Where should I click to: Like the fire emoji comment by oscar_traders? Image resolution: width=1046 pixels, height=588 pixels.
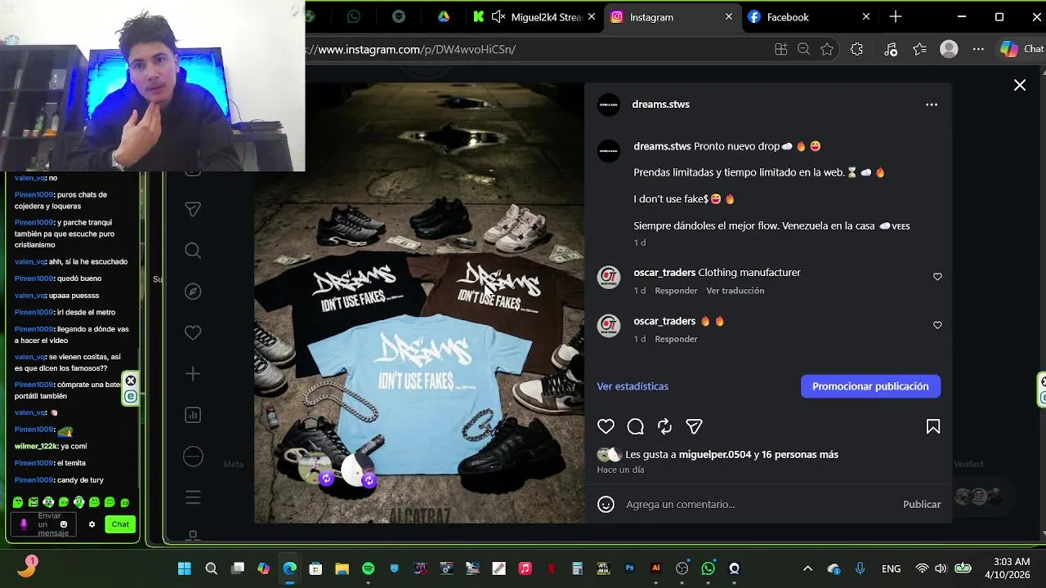(937, 325)
